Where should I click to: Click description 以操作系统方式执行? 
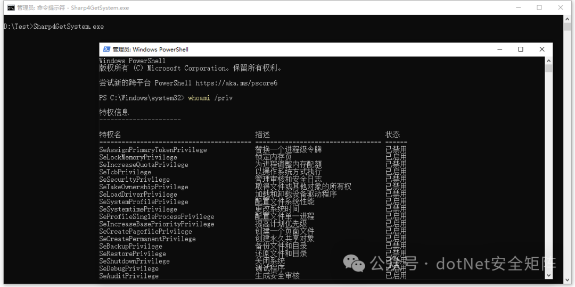click(x=289, y=172)
